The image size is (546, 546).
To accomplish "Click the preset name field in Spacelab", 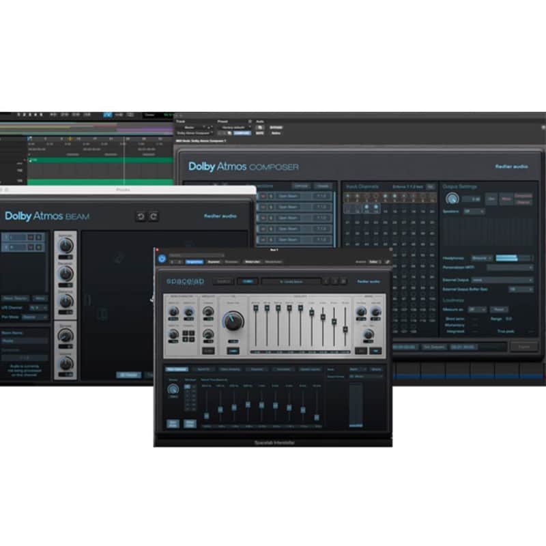I will point(291,281).
